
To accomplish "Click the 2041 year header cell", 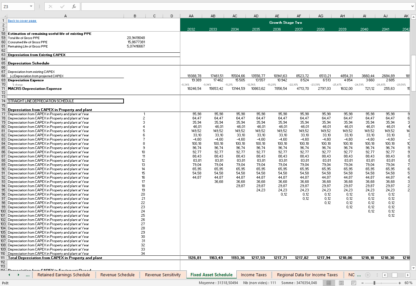I will click(385, 29).
